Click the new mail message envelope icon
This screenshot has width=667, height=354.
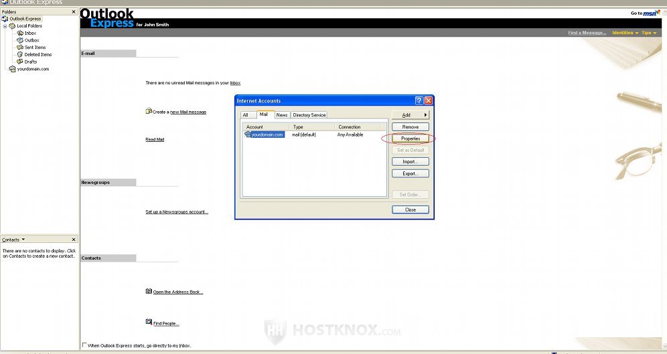[149, 111]
